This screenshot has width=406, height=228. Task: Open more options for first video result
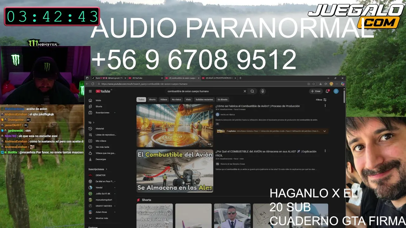pos(325,106)
